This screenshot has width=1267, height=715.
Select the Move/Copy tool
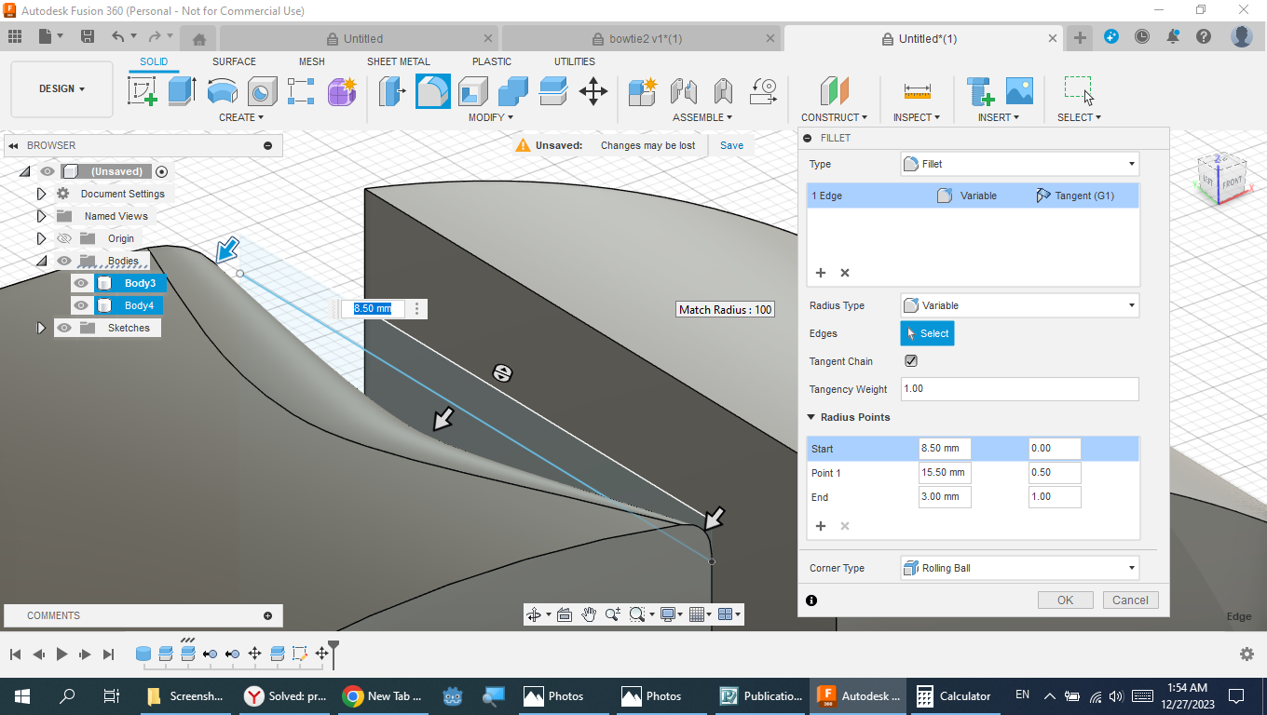point(593,91)
